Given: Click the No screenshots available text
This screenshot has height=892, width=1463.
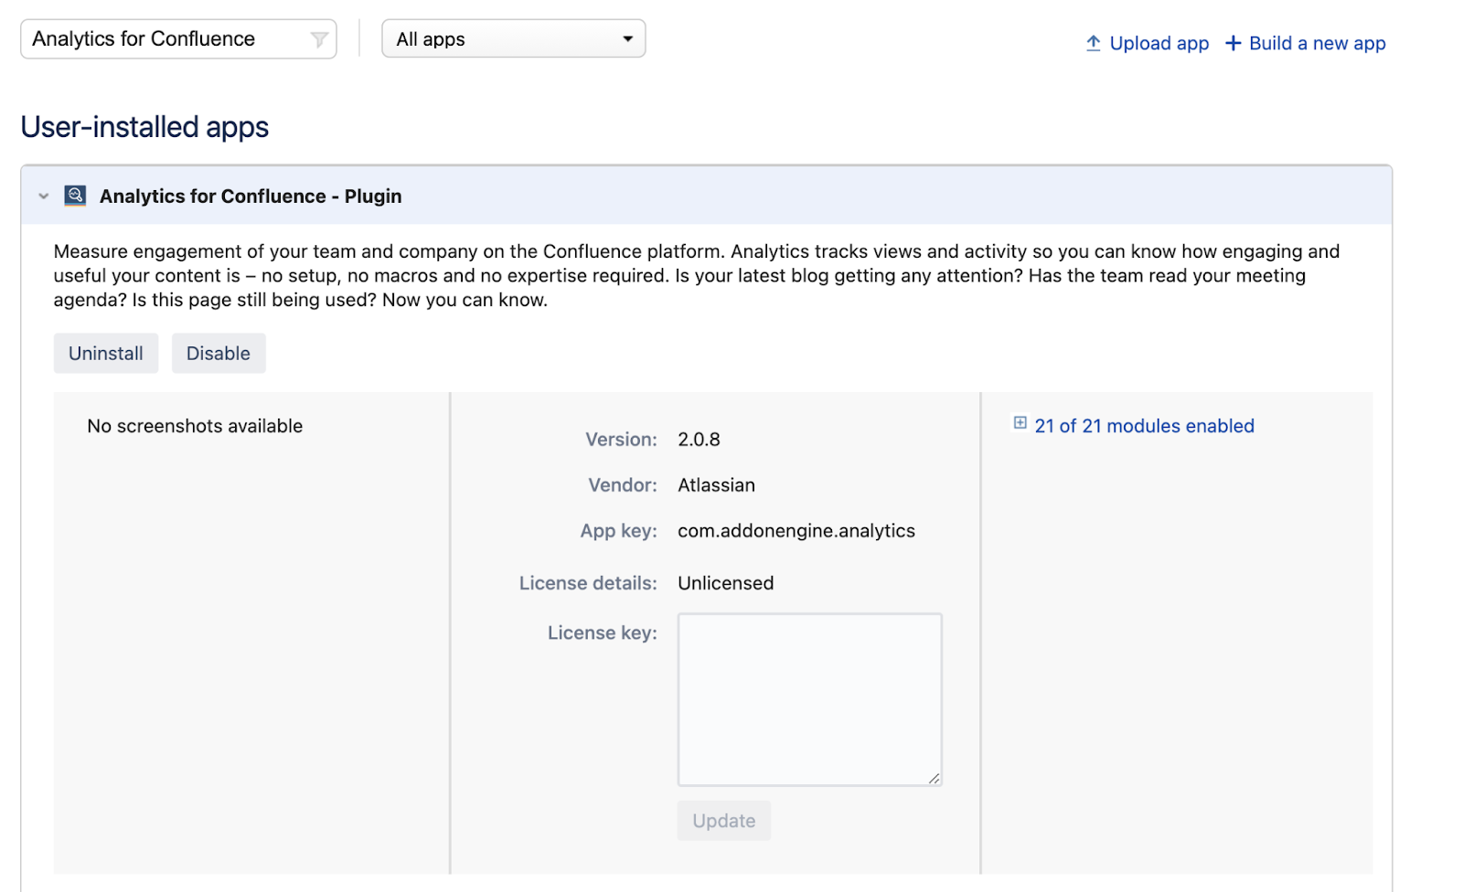Looking at the screenshot, I should (195, 426).
